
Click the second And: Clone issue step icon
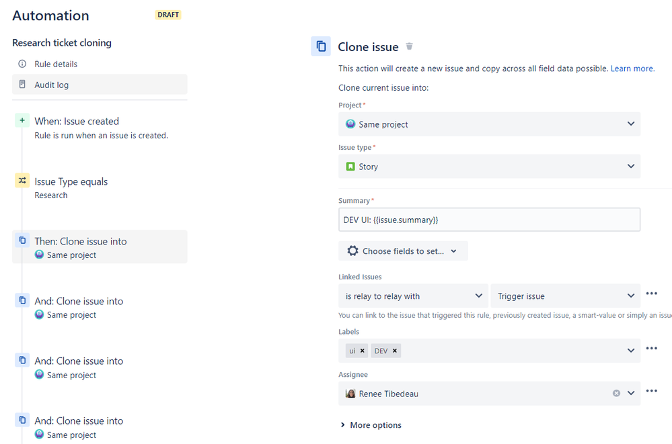click(x=22, y=360)
